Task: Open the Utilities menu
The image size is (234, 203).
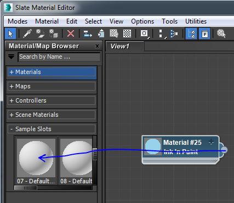Action: tap(196, 21)
